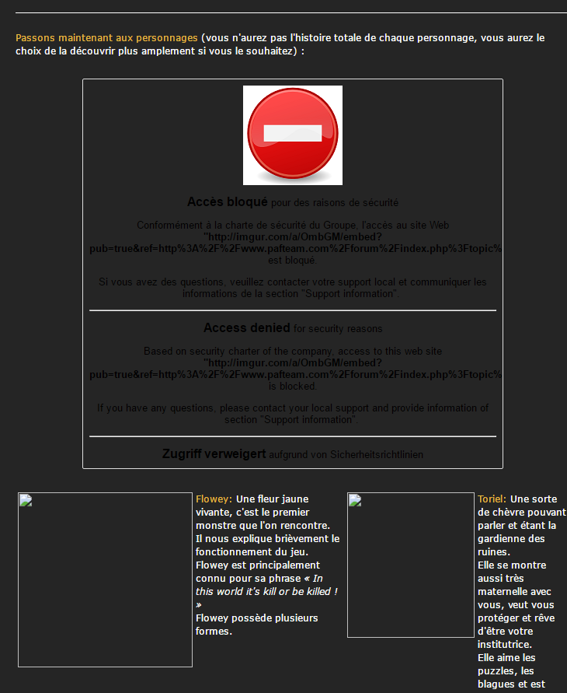Click the blocked imgur URL in French section
This screenshot has width=567, height=693.
(295, 243)
